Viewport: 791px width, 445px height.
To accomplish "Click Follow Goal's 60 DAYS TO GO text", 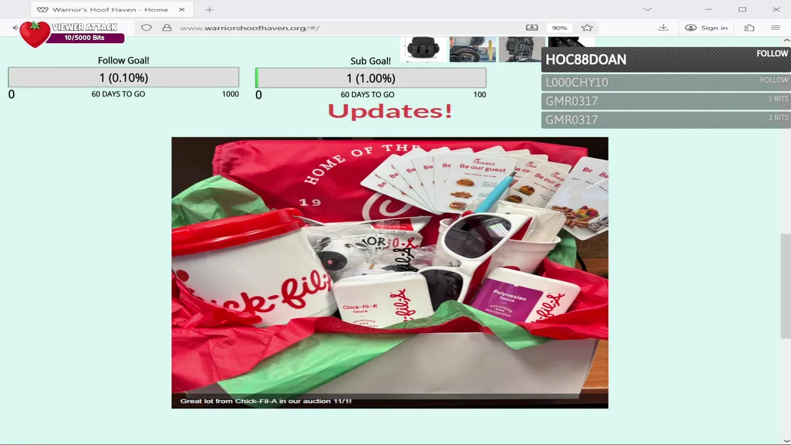I will point(118,94).
